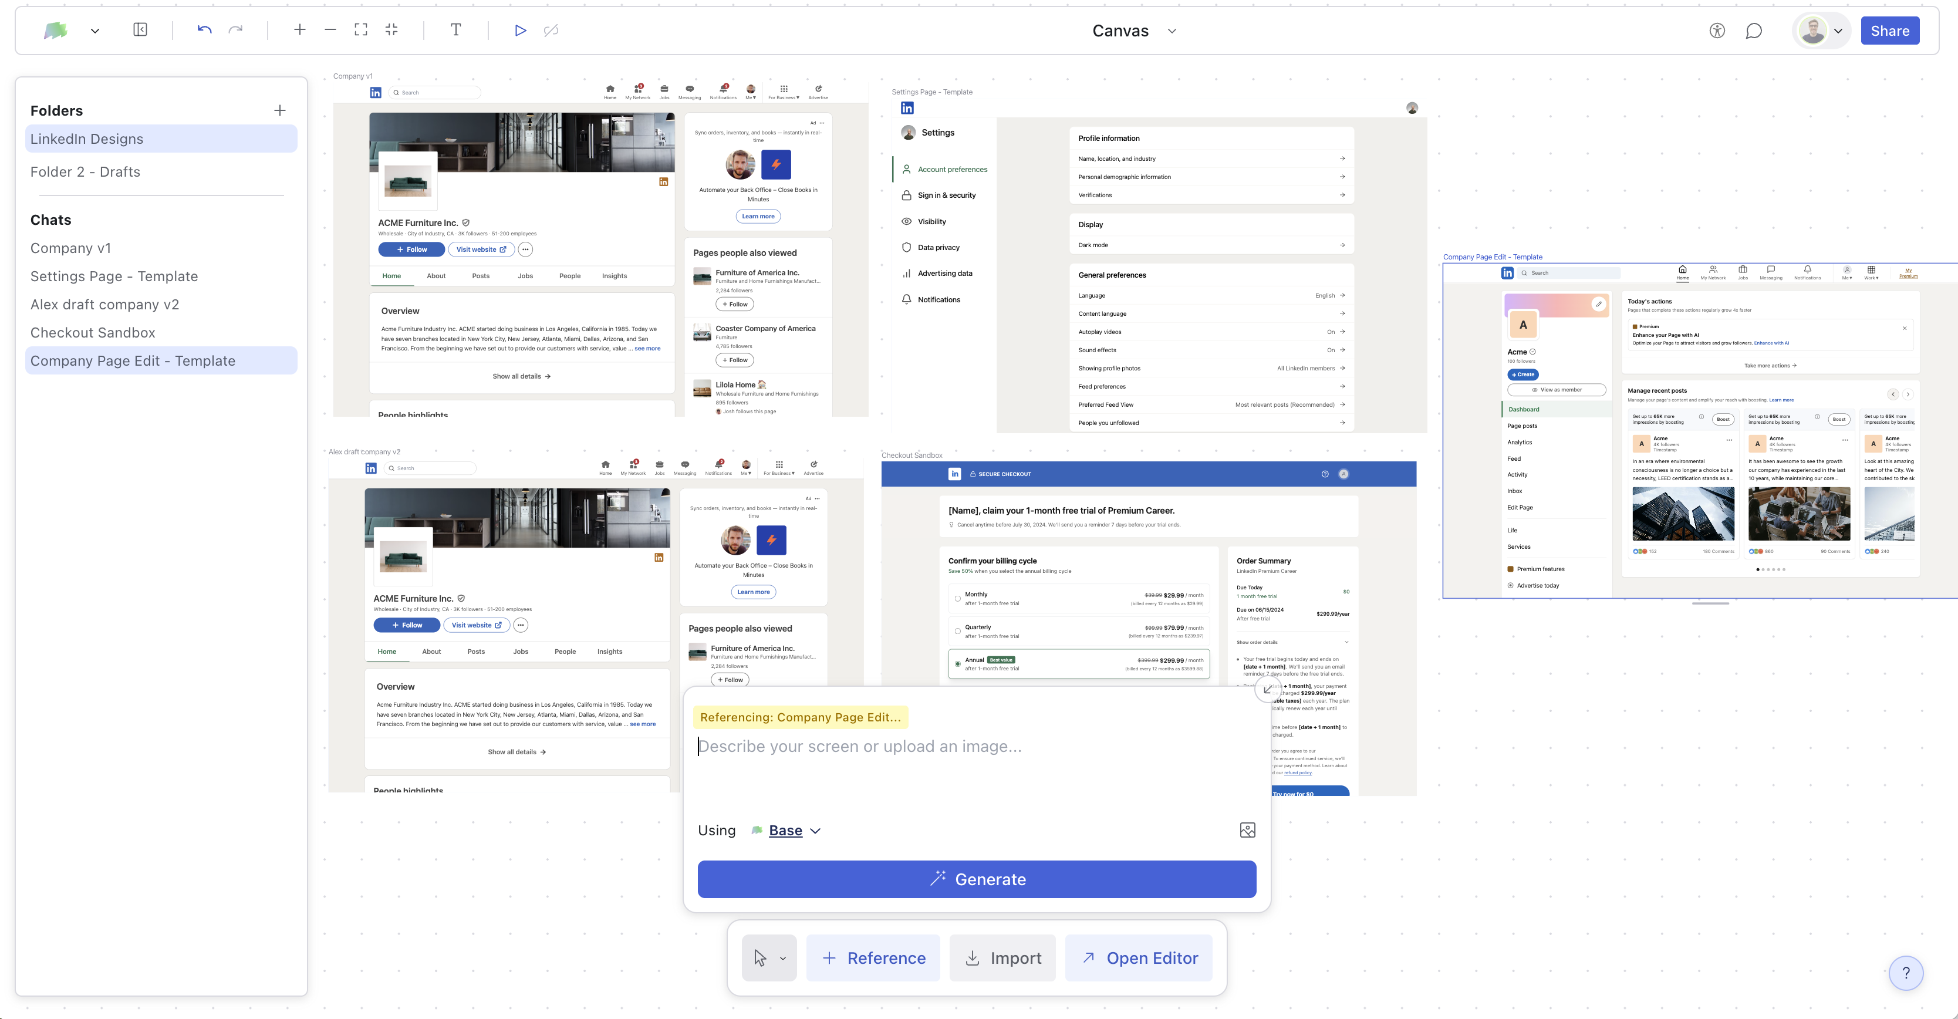The width and height of the screenshot is (1958, 1019).
Task: Click the Open Editor button
Action: point(1139,958)
